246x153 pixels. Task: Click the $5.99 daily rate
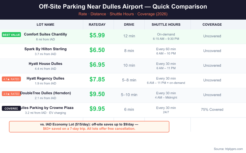97,35
